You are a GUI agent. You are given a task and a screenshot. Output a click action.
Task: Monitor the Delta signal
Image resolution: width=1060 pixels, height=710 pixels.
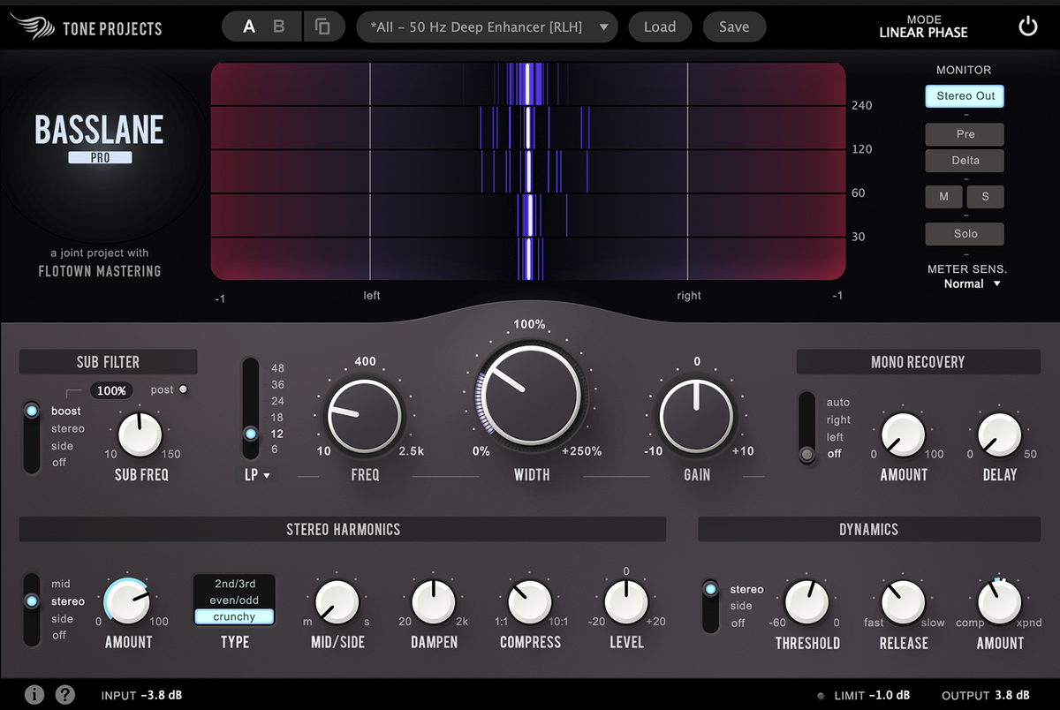coord(965,161)
